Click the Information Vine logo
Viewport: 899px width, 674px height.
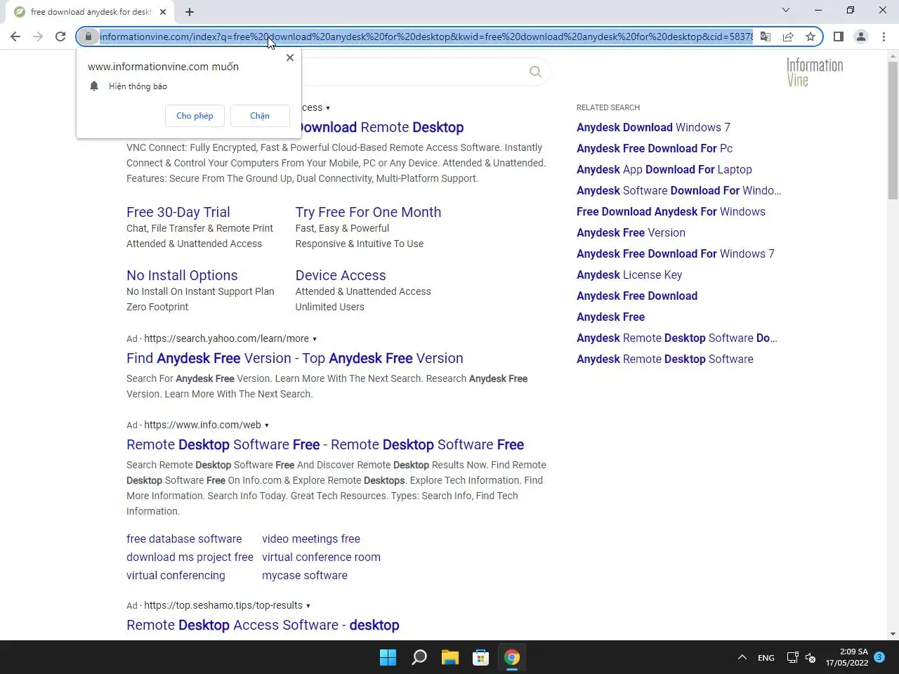(815, 72)
